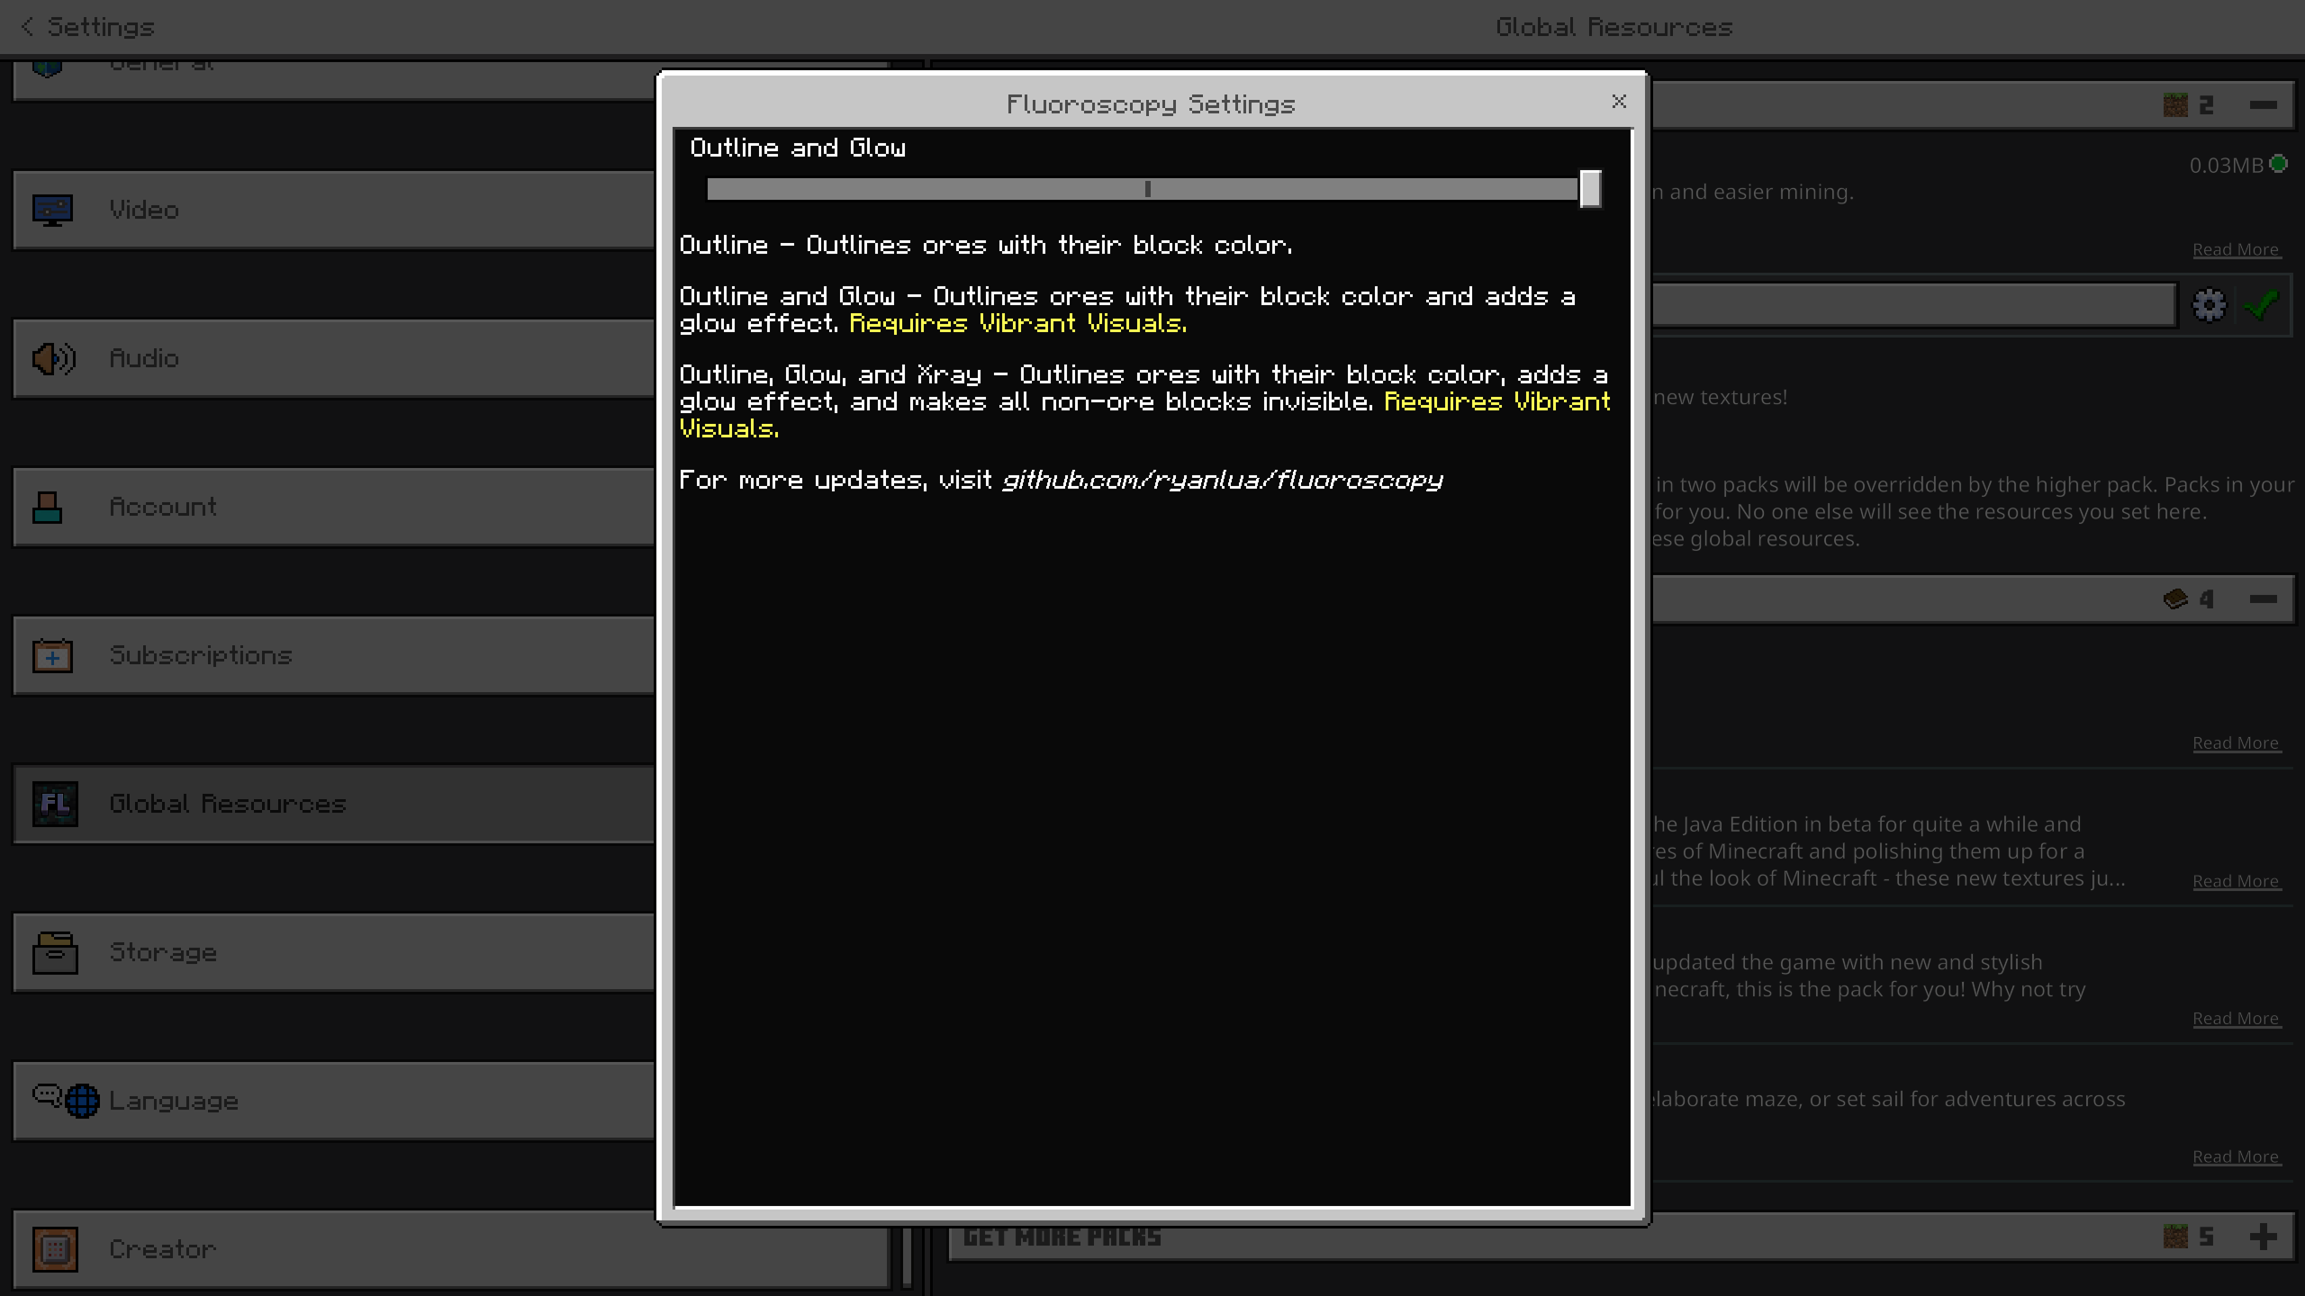Set Fluoroscopy mode using the slider
Viewport: 2305px width, 1296px height.
[x=1589, y=189]
